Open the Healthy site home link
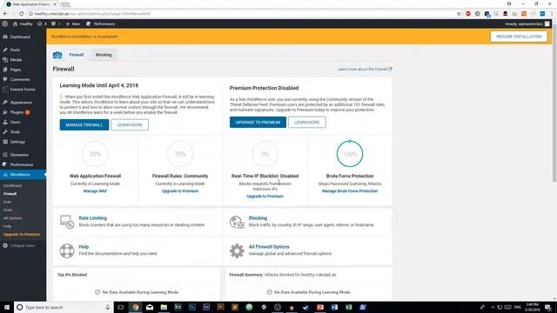Viewport: 557px width, 313px height. coord(23,23)
